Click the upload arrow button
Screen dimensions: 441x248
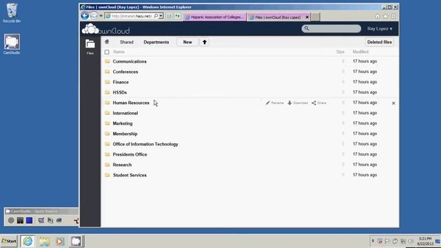click(x=205, y=42)
